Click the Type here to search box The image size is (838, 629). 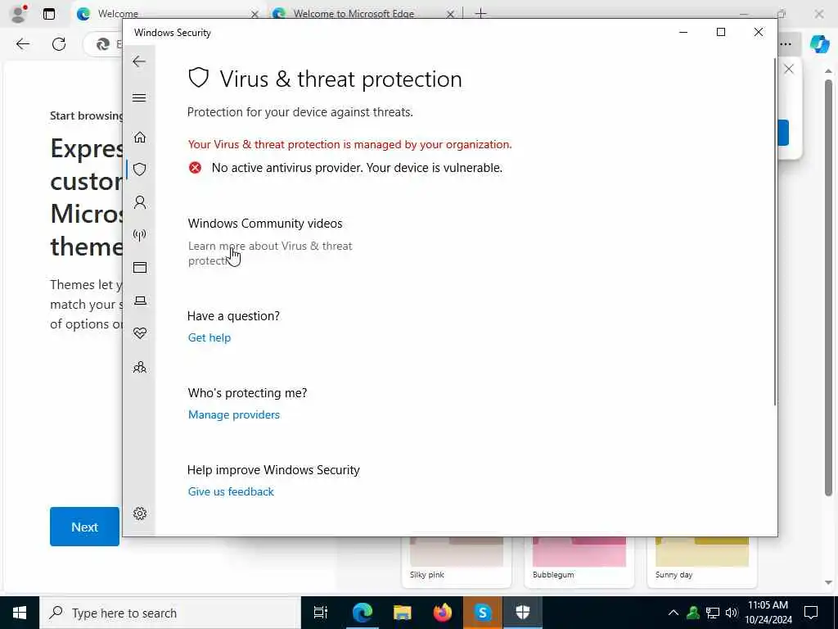point(170,613)
